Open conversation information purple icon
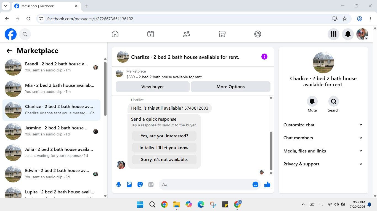377x211 pixels. pos(264,57)
